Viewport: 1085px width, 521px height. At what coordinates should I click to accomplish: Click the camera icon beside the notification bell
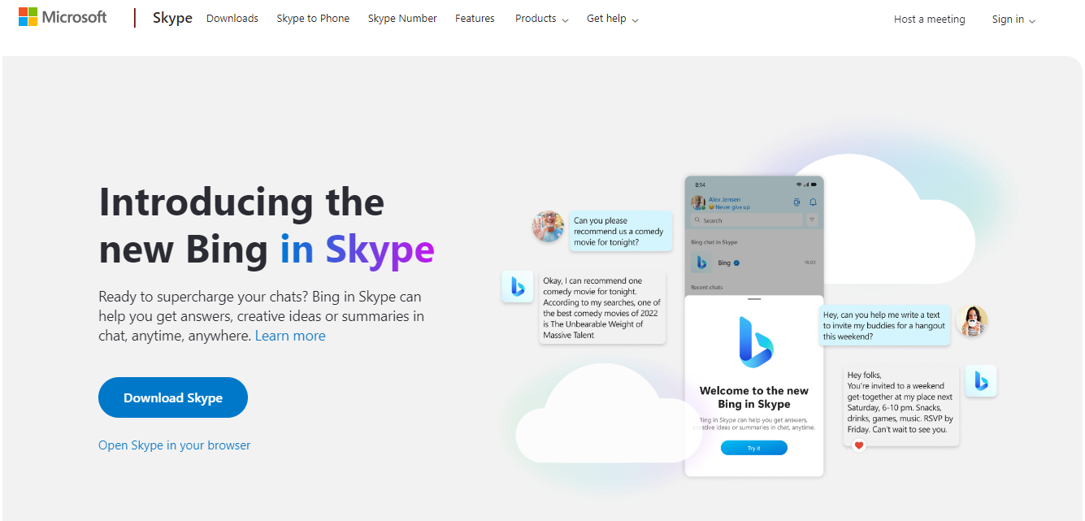[x=796, y=202]
